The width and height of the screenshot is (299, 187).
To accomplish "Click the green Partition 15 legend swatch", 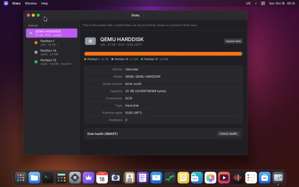I will coord(142,59).
